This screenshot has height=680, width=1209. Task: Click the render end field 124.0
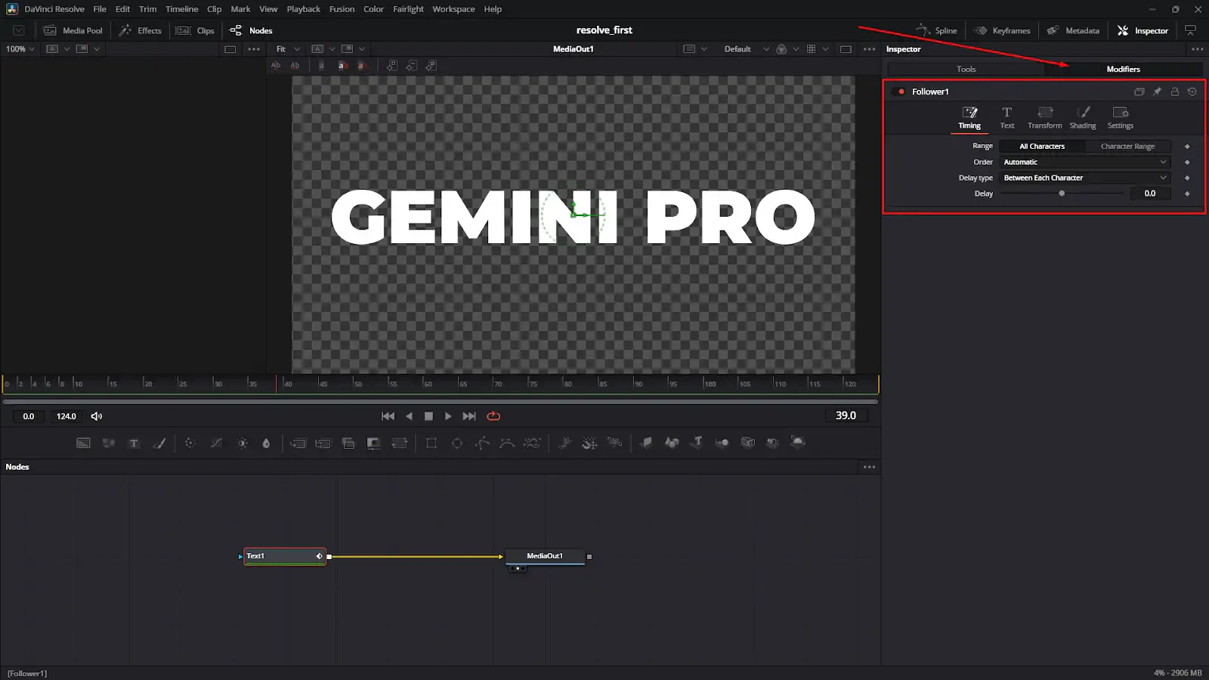pyautogui.click(x=66, y=416)
